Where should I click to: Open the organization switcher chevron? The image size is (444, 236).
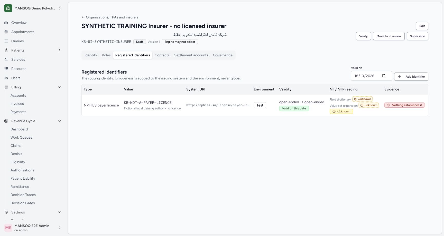click(x=60, y=8)
